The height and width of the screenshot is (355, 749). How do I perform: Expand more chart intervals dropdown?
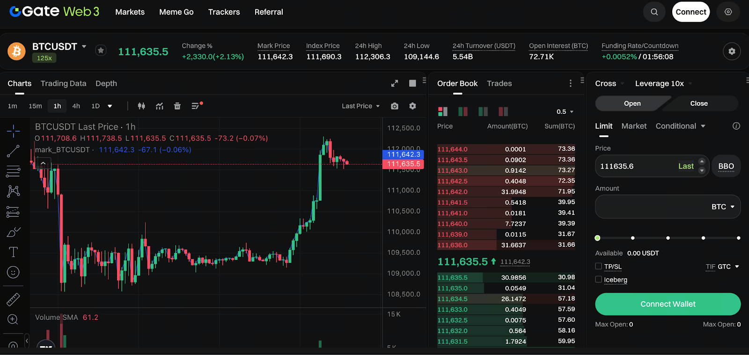(x=110, y=106)
